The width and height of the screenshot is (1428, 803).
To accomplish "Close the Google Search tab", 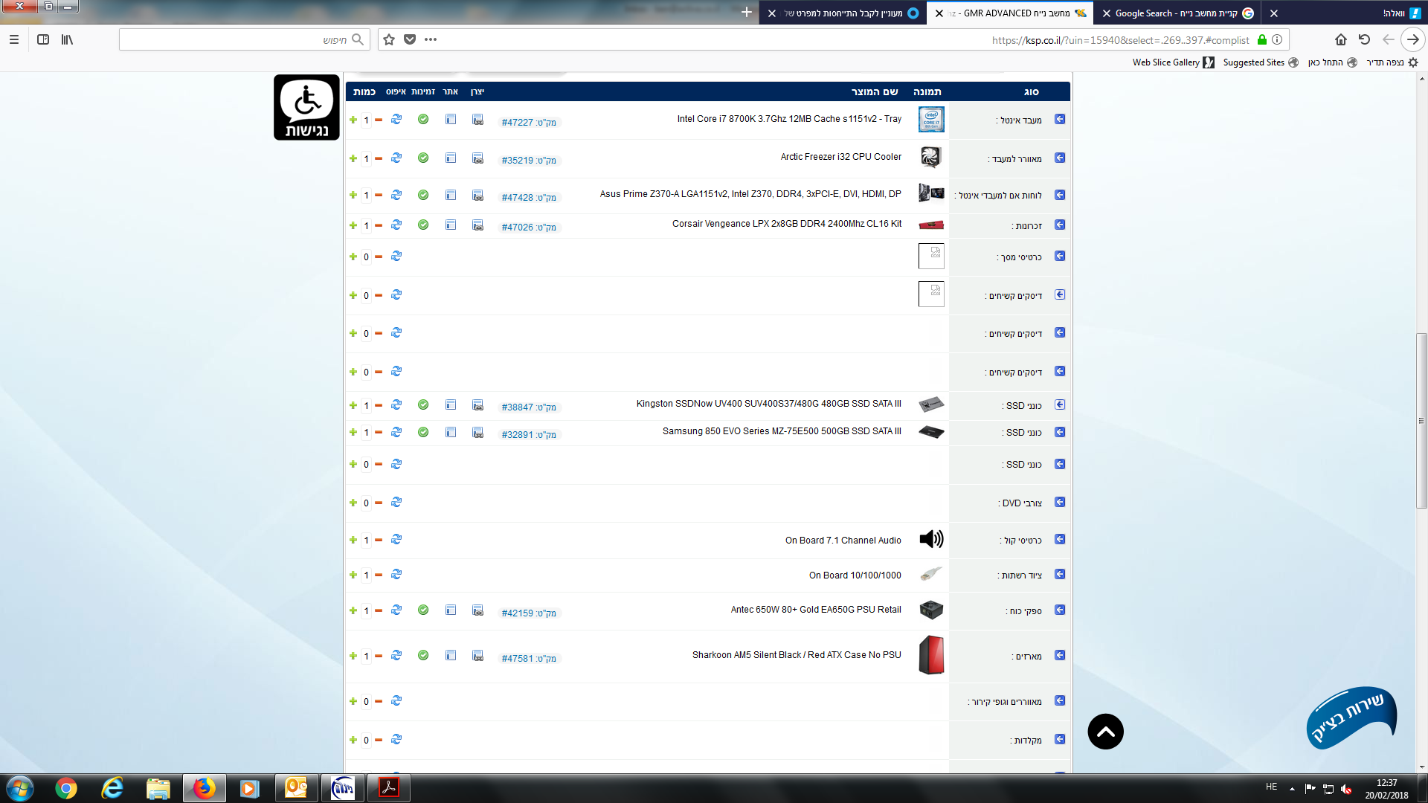I will [x=1107, y=13].
